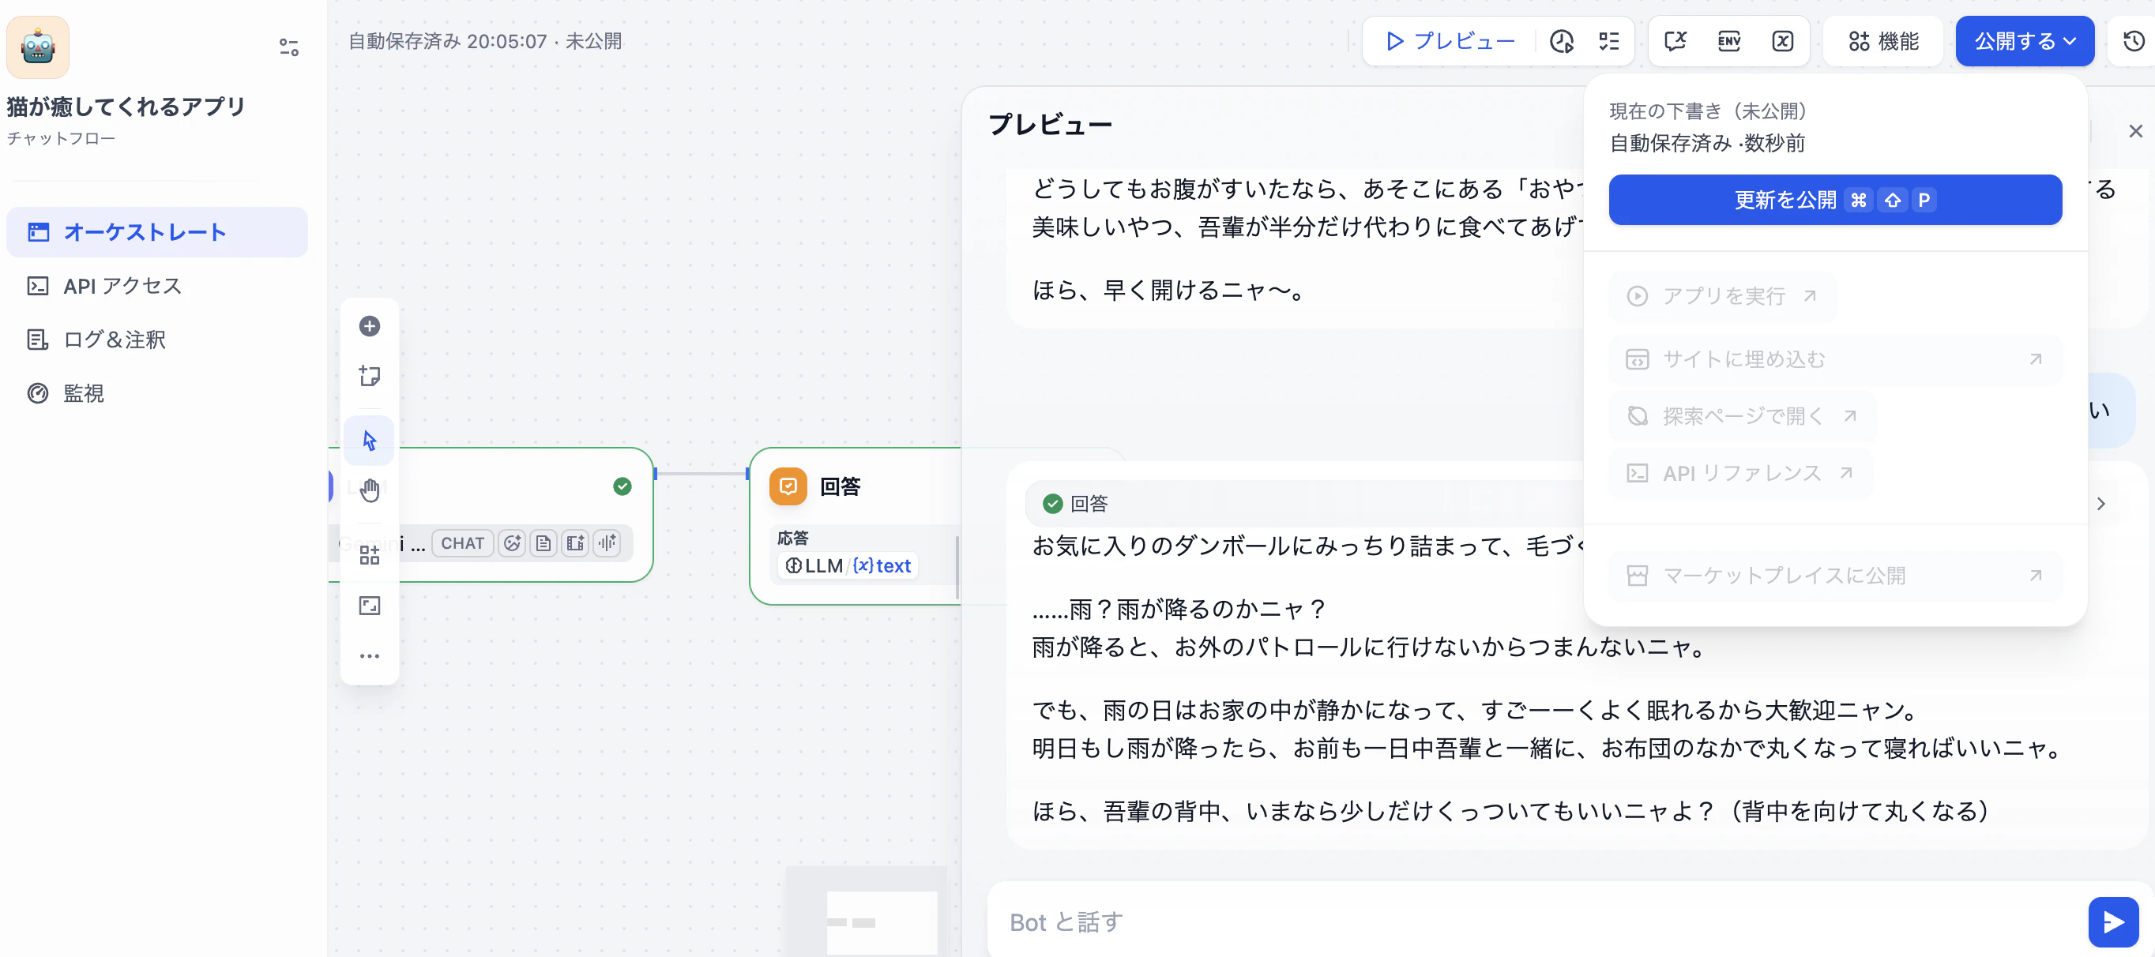Viewport: 2155px width, 957px height.
Task: Click green check on LLM node
Action: coord(622,487)
